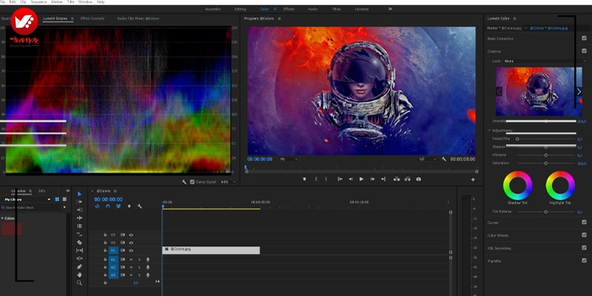592x296 pixels.
Task: Switch Libraries panel to grid view
Action: pyautogui.click(x=58, y=199)
